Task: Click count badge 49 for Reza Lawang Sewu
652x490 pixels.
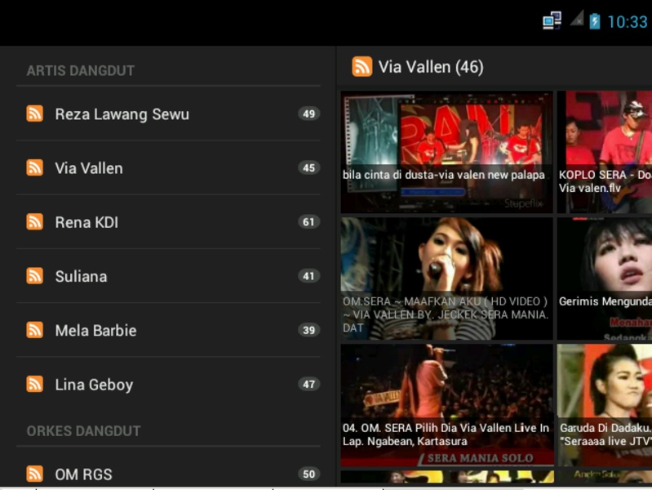Action: coord(308,114)
